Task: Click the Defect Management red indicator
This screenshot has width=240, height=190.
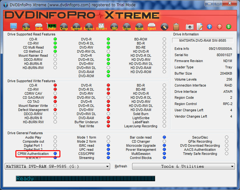Action: (x=55, y=109)
